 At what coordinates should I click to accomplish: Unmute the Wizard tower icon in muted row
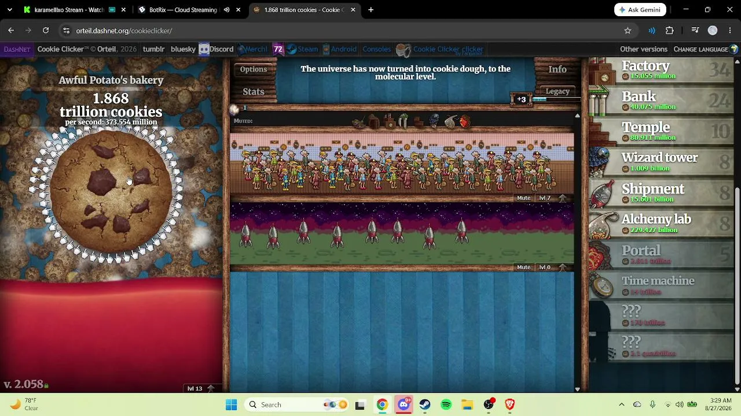click(x=434, y=121)
